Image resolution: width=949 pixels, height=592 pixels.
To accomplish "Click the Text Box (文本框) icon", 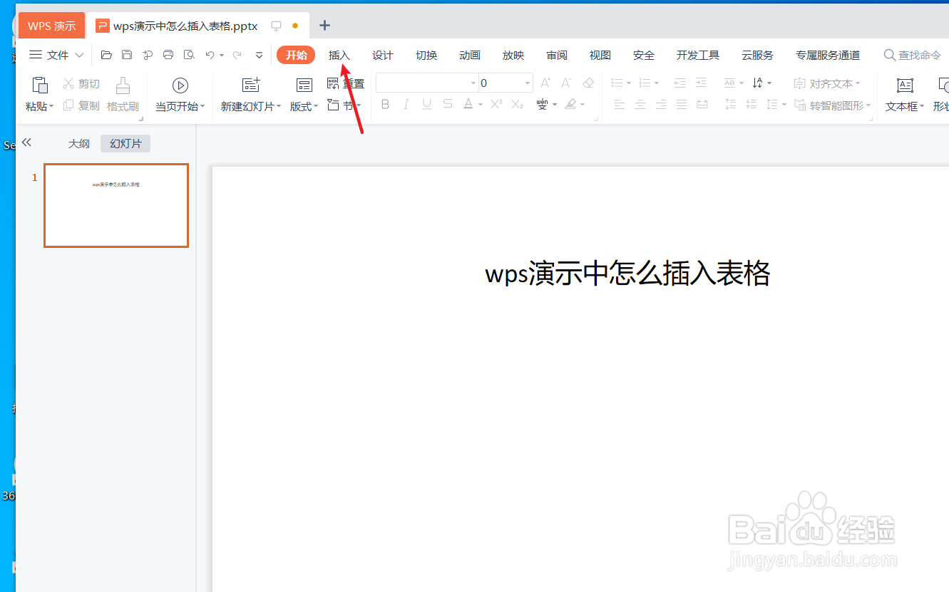I will tap(905, 85).
